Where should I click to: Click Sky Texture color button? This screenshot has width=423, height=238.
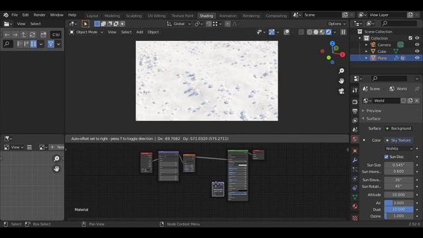point(399,140)
